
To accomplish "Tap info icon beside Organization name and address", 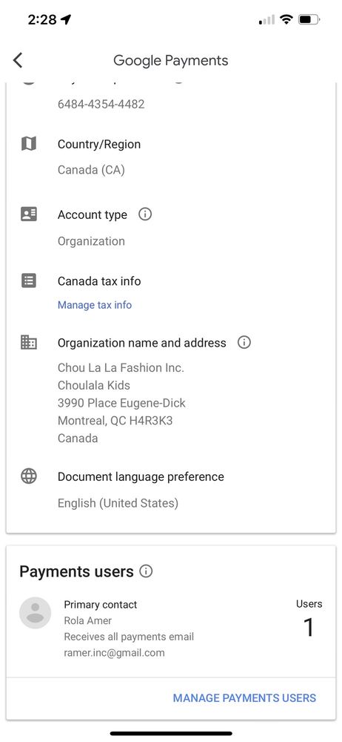I will (x=244, y=342).
